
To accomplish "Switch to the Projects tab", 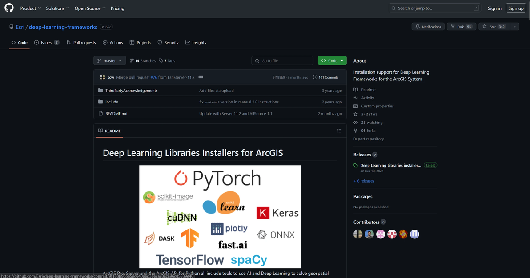I will pos(140,43).
